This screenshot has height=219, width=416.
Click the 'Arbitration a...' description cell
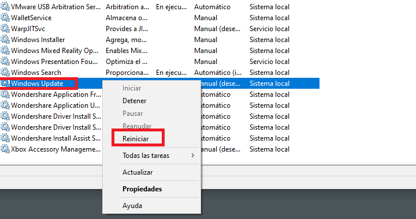(x=127, y=7)
